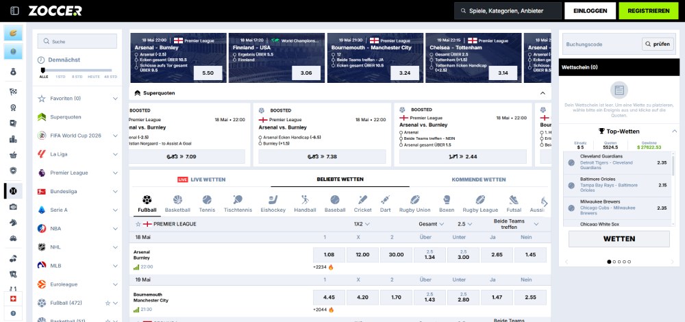Focus the Spiele, Kategorien, Anbieter search box
Viewport: 685px width, 322px height.
508,11
